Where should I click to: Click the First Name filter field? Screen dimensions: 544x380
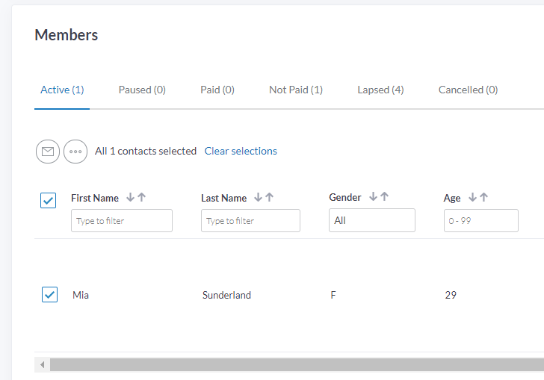click(122, 220)
